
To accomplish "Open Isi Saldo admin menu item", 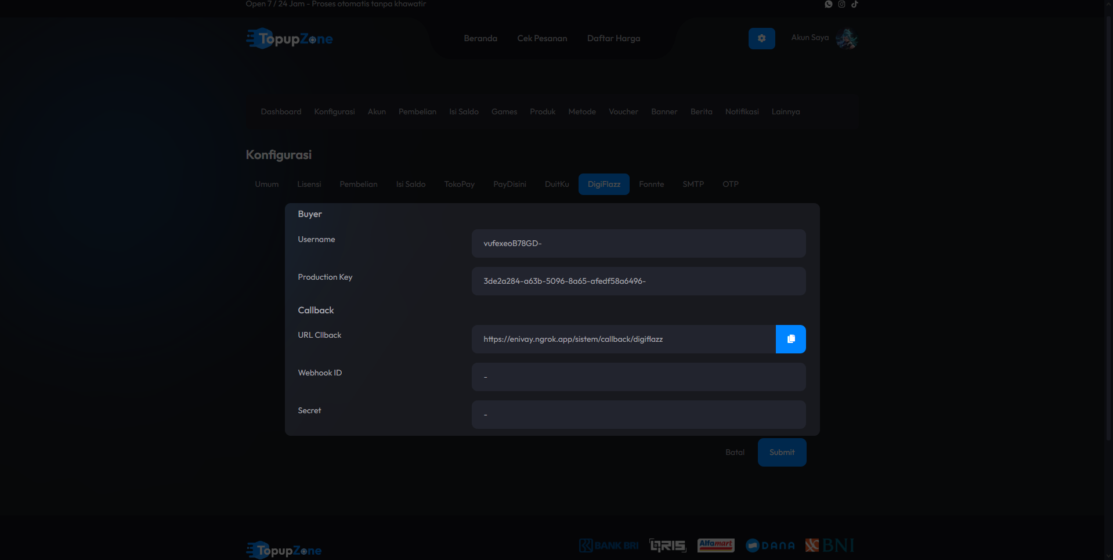I will [464, 111].
